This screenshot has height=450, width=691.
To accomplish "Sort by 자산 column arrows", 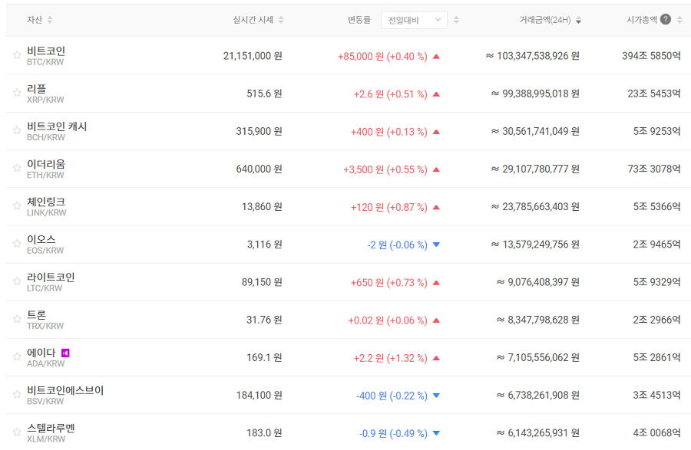I will coord(50,20).
